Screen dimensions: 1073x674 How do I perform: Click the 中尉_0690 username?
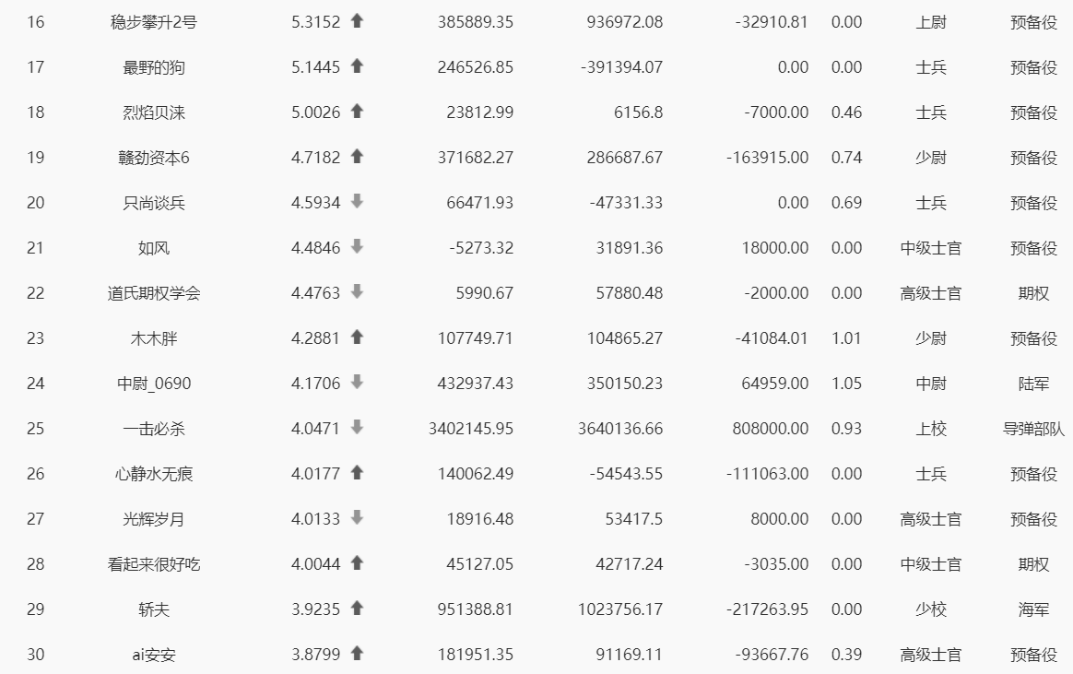point(154,384)
